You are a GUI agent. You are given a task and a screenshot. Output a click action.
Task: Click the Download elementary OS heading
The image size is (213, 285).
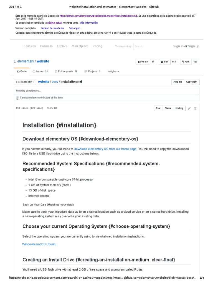click(x=80, y=139)
